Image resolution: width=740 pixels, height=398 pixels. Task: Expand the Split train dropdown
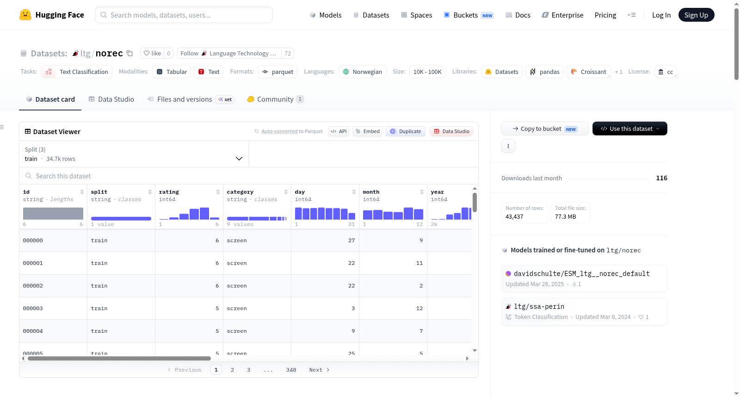pyautogui.click(x=134, y=154)
